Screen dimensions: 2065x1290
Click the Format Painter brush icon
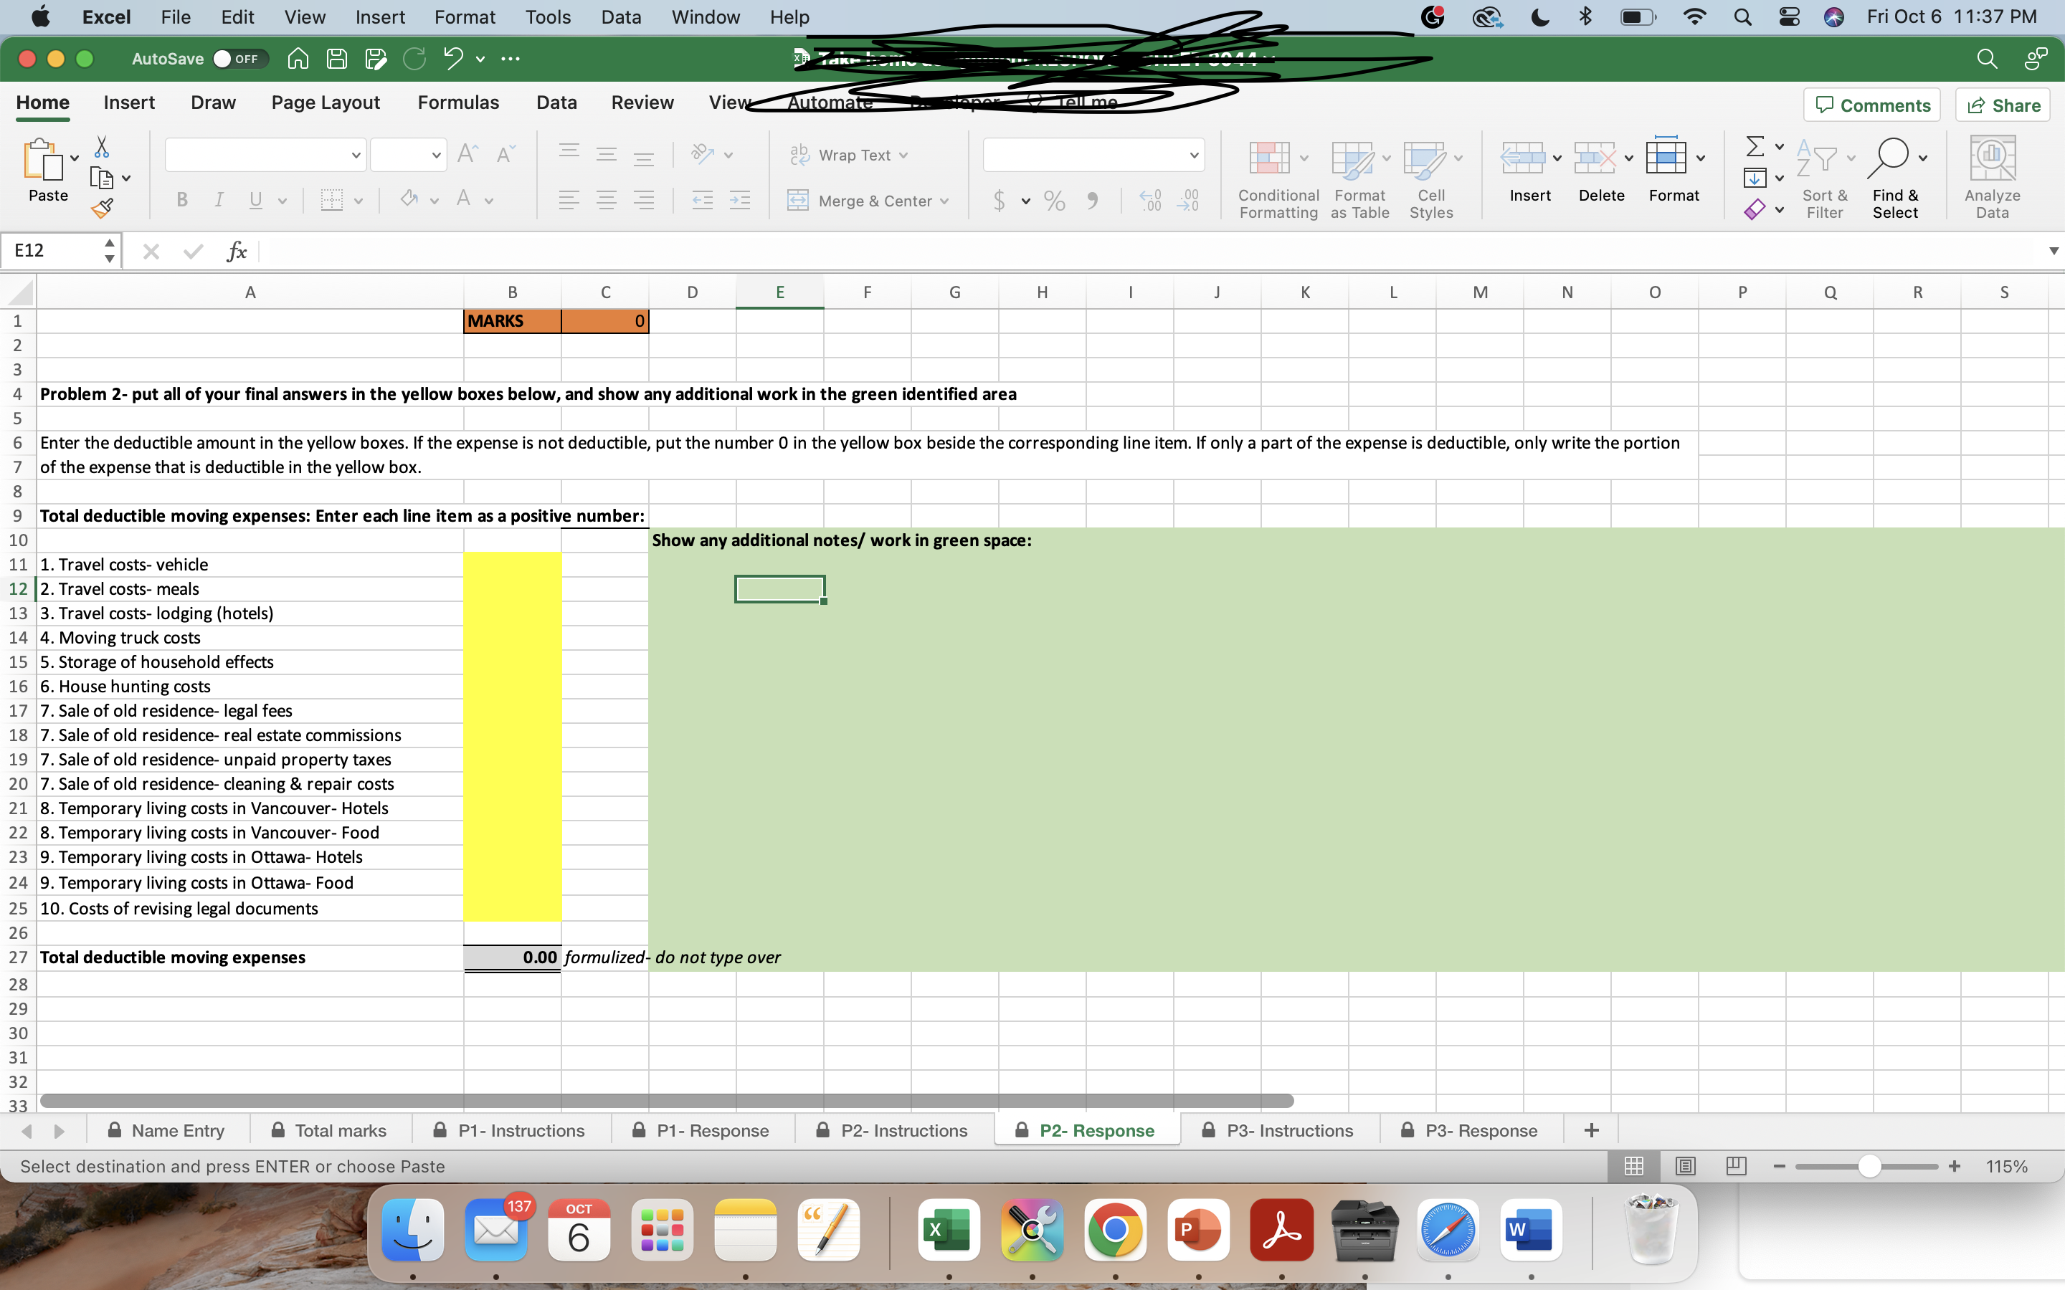[103, 207]
